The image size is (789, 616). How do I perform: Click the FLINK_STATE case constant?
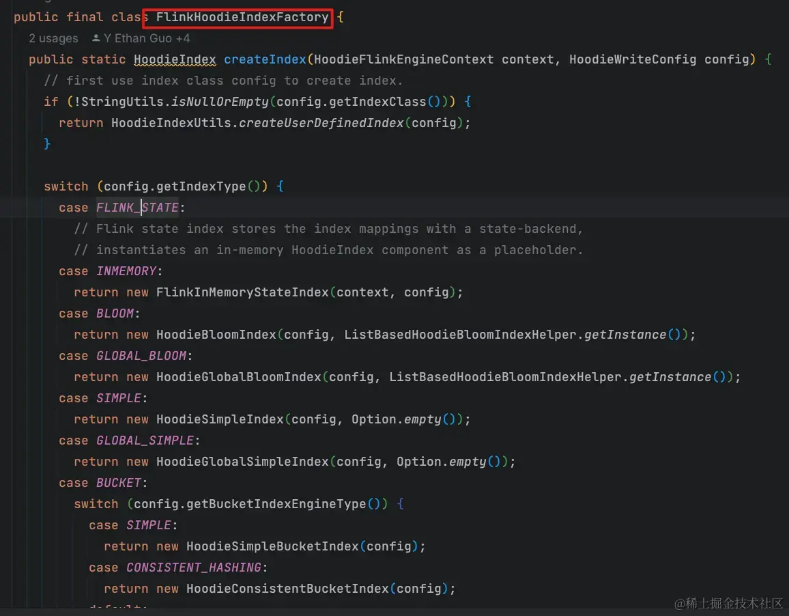pos(137,208)
